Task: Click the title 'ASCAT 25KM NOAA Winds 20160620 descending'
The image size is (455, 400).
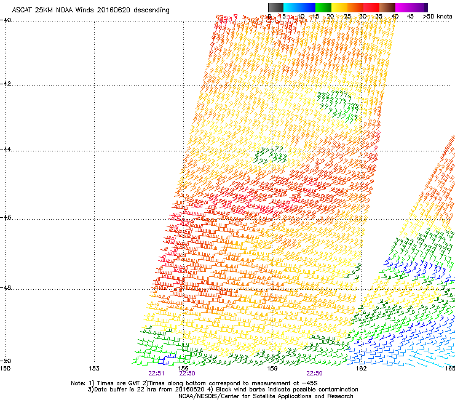Action: tap(90, 10)
